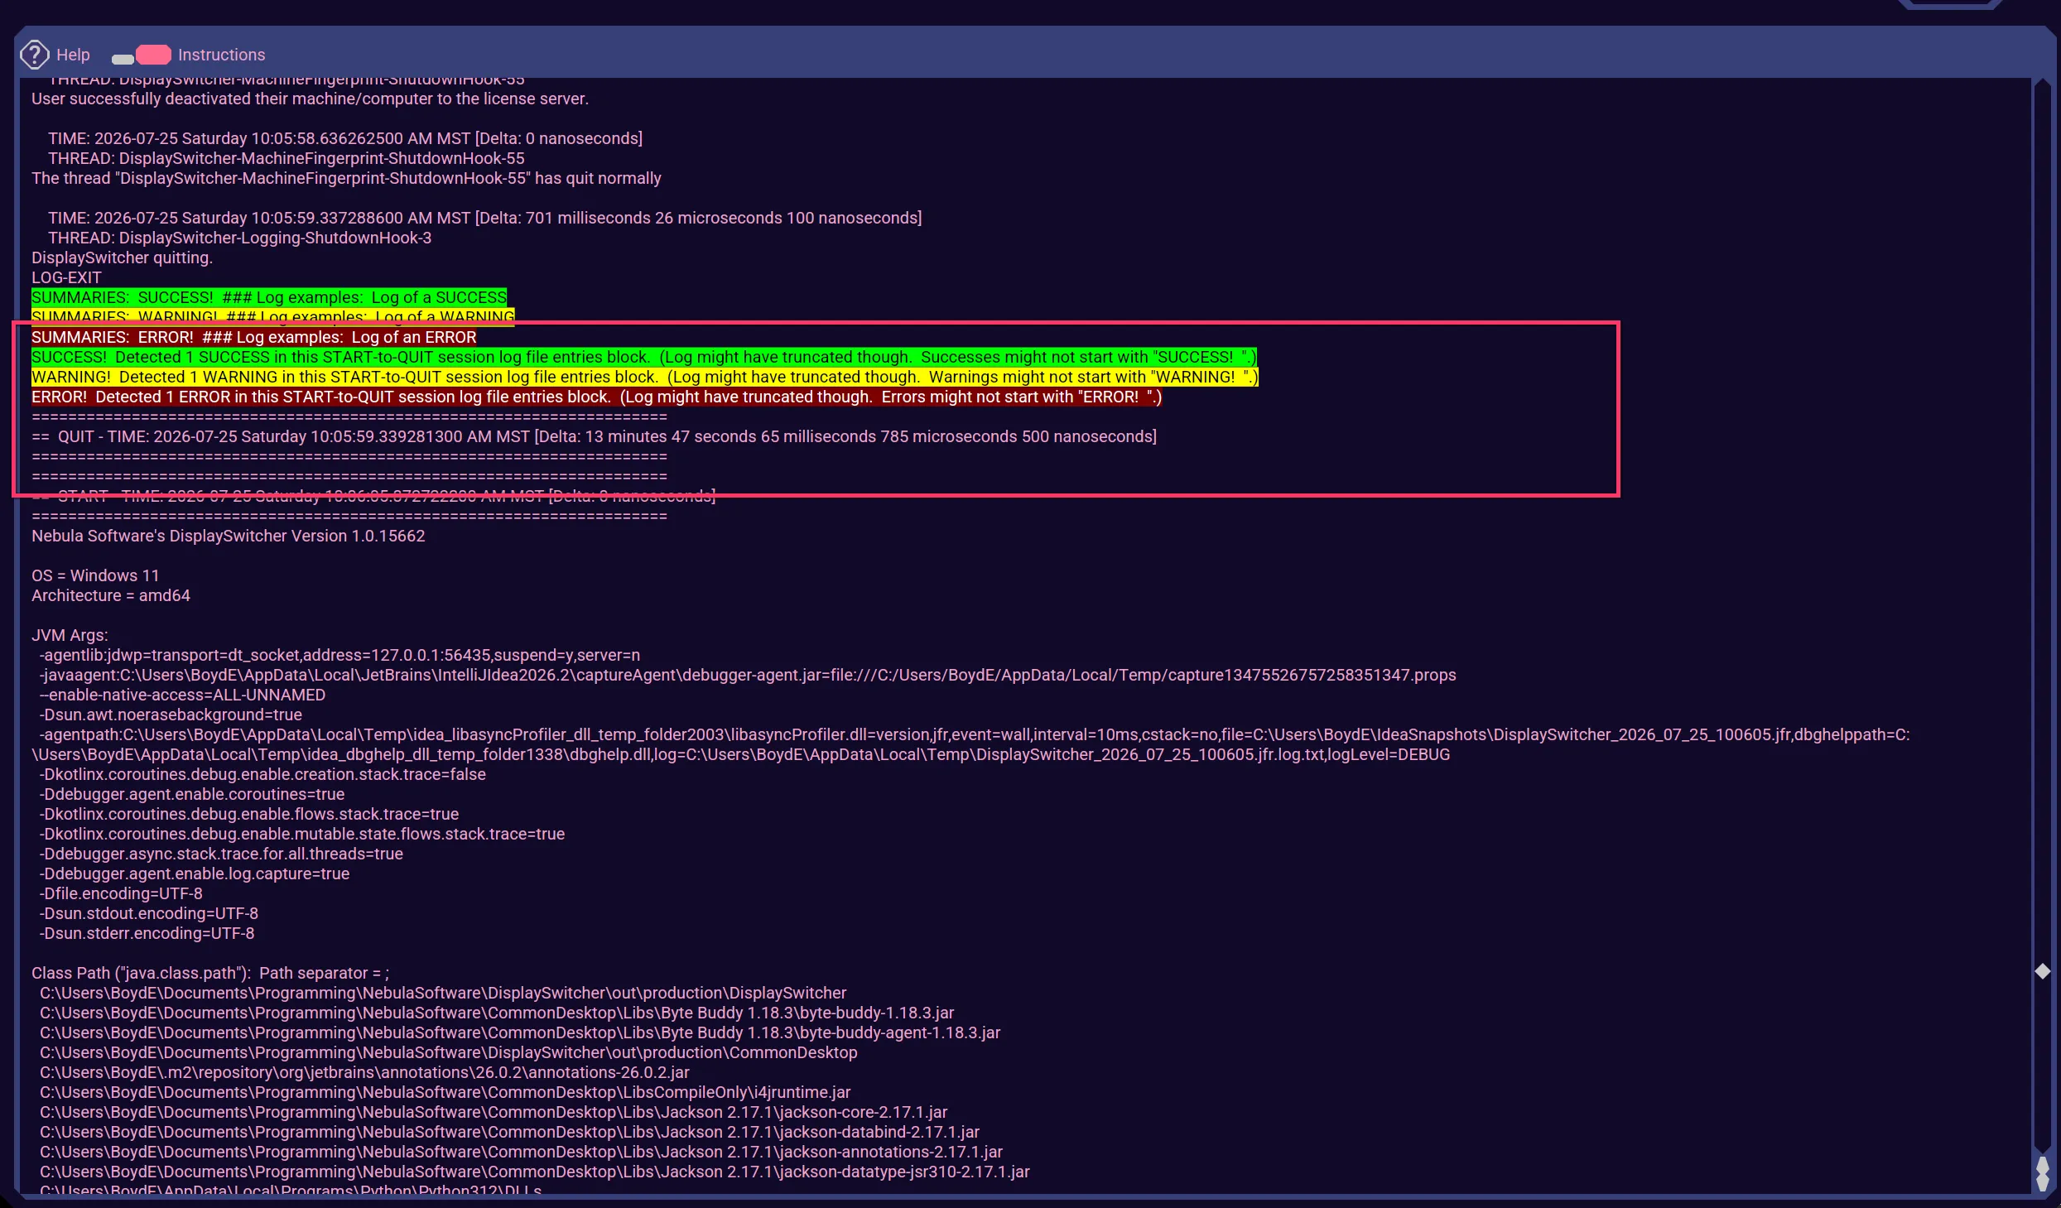This screenshot has width=2061, height=1208.
Task: Click the red 'Detected 1 ERROR' summary line
Action: pos(596,397)
